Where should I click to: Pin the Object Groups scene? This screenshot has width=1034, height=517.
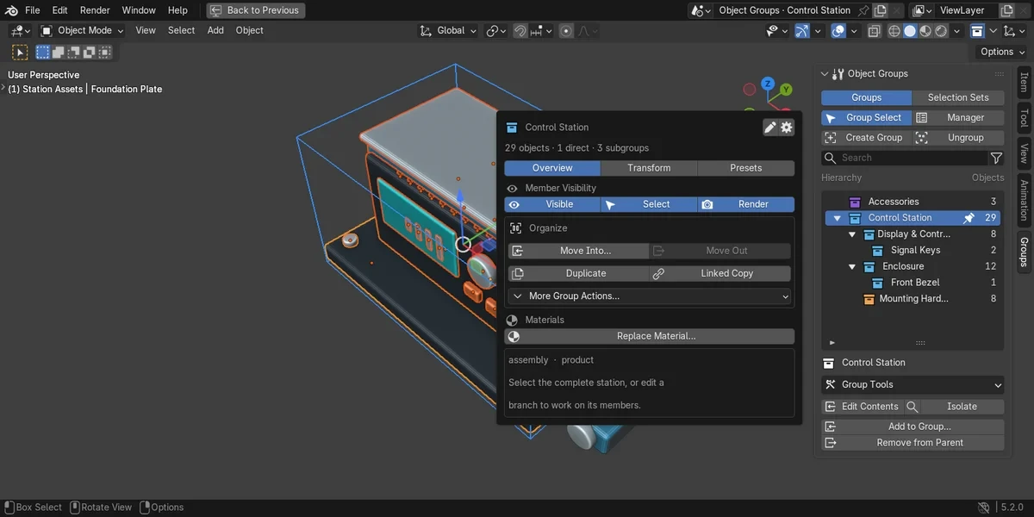pos(863,10)
